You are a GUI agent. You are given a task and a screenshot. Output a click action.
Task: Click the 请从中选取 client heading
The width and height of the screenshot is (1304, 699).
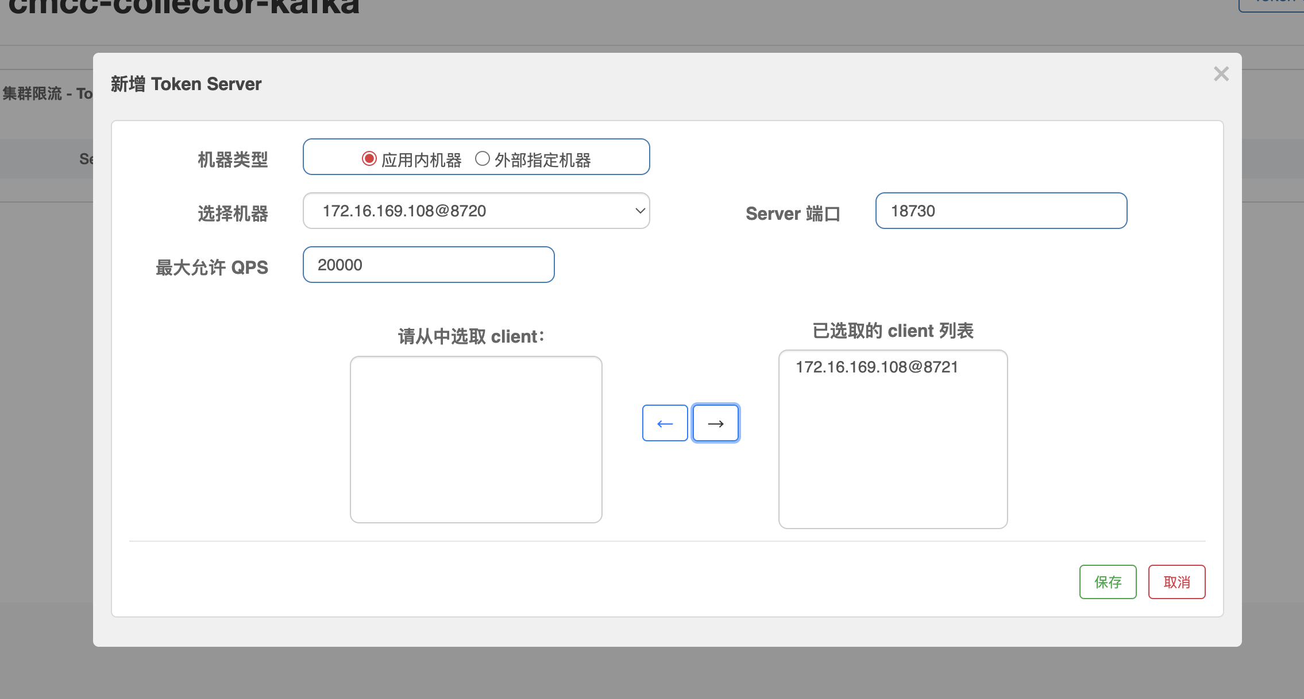click(471, 336)
